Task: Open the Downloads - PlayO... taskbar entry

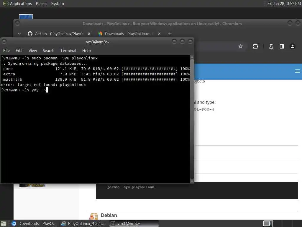Action: [x=34, y=223]
